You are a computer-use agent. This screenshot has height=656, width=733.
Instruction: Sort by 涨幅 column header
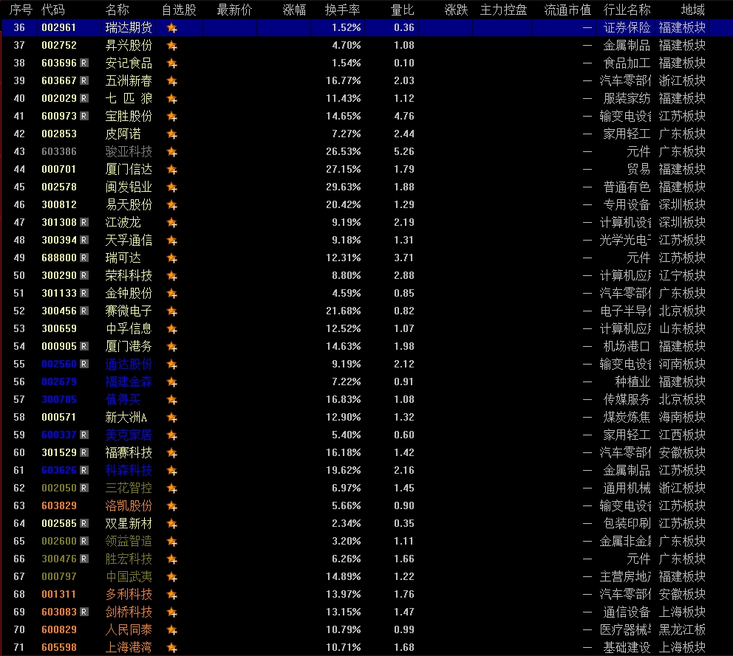click(x=294, y=10)
